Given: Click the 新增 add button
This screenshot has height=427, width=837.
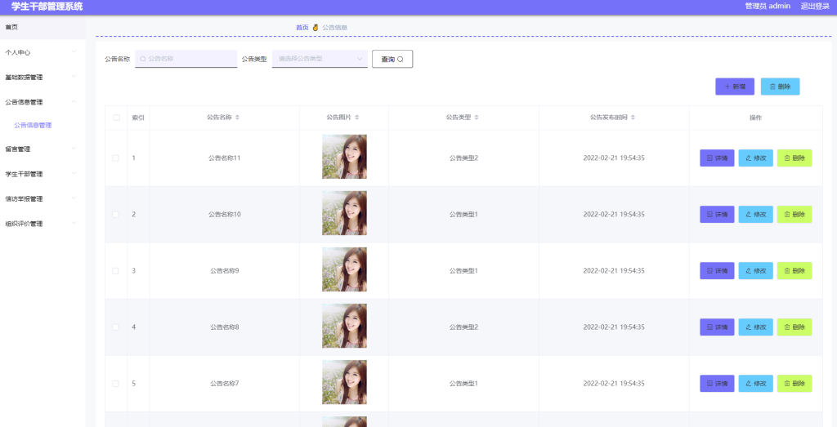Looking at the screenshot, I should coord(735,87).
